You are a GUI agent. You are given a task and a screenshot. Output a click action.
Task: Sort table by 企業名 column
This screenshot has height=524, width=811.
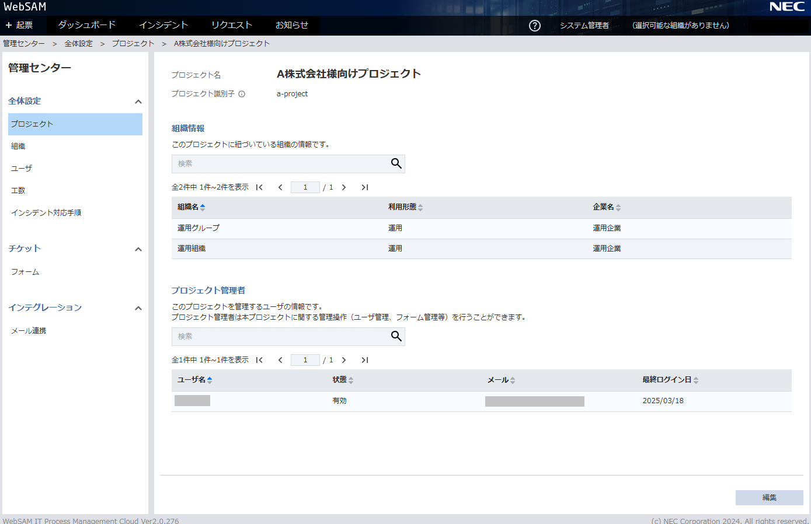click(607, 207)
